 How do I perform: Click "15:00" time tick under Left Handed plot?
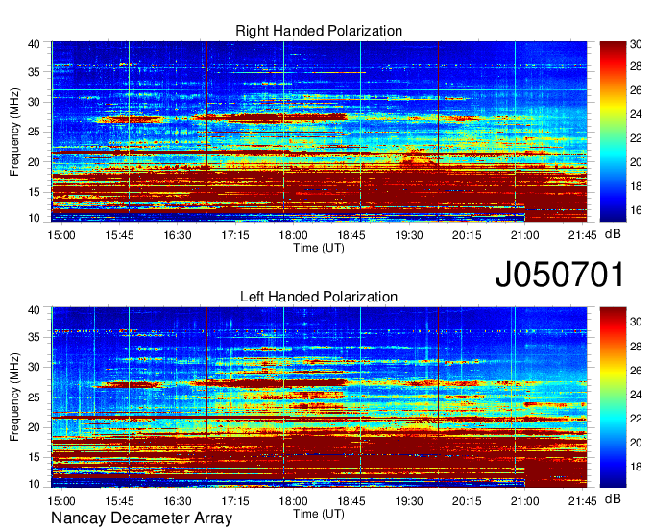(61, 501)
